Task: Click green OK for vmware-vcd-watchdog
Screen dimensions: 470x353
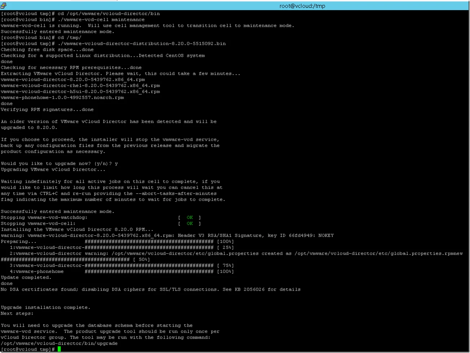Action: [x=190, y=218]
